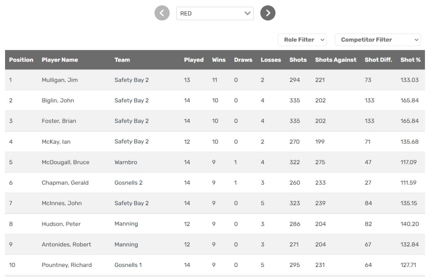The width and height of the screenshot is (430, 277).
Task: Sort by Played column header
Action: click(x=194, y=60)
